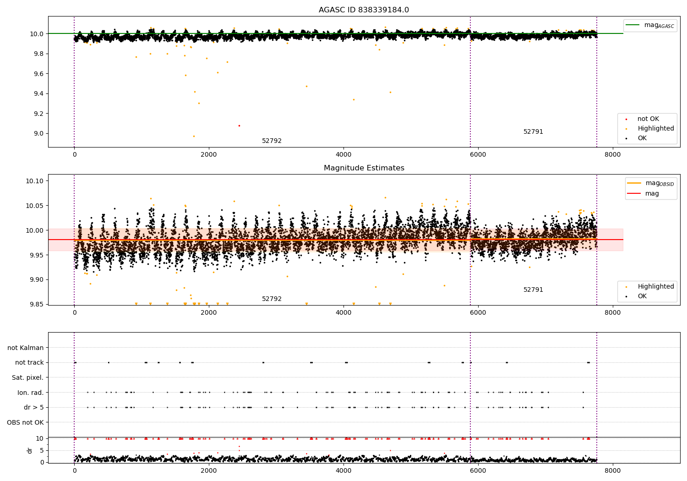Click the Magnitude Estimates subplot title

(364, 168)
